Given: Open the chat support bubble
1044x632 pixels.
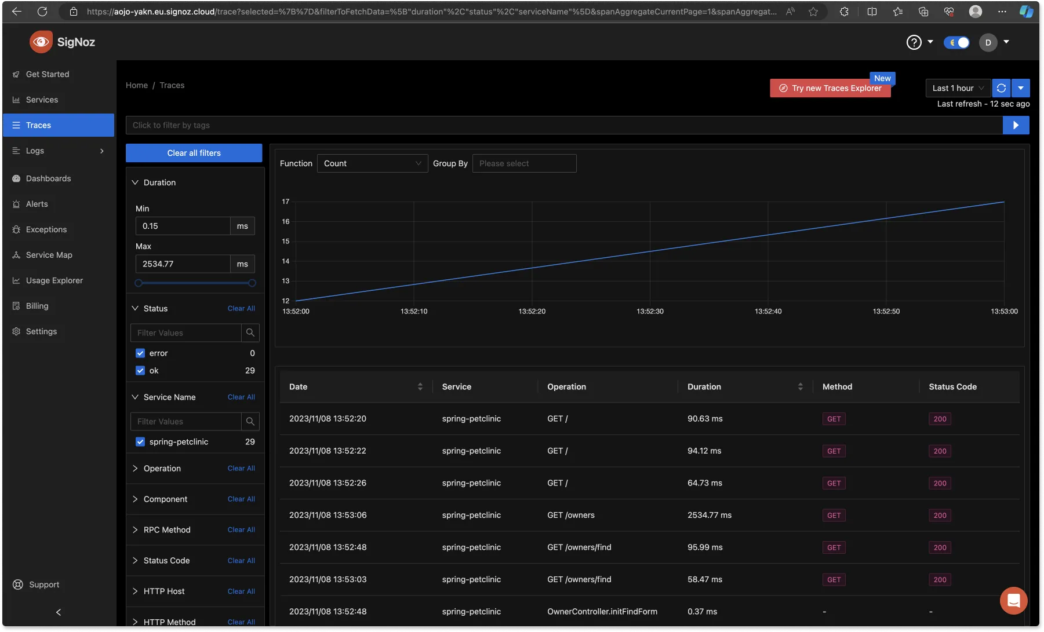Looking at the screenshot, I should point(1013,600).
